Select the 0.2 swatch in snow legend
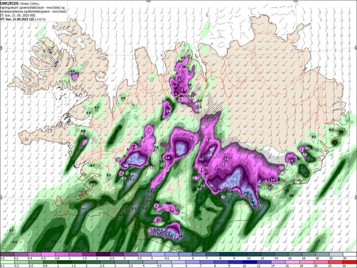This screenshot has width=357, height=268. point(7,254)
